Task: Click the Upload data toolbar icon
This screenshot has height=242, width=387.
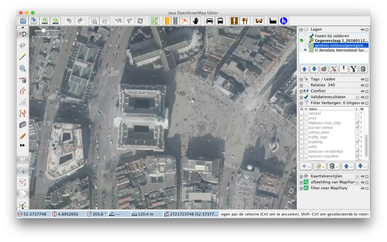Action: [55, 21]
